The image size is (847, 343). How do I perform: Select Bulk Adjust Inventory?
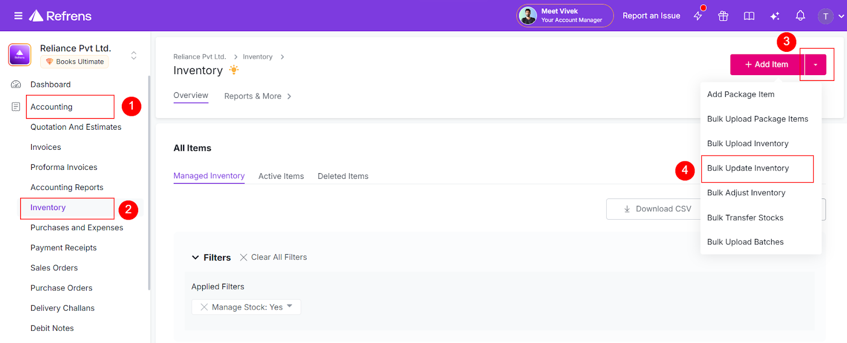[746, 193]
